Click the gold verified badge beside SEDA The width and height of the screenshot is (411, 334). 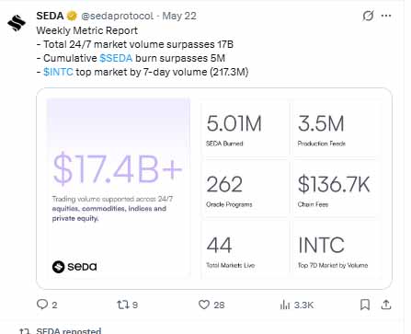pos(72,16)
